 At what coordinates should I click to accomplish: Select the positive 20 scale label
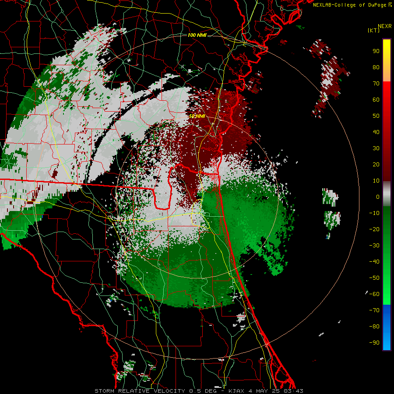point(376,164)
